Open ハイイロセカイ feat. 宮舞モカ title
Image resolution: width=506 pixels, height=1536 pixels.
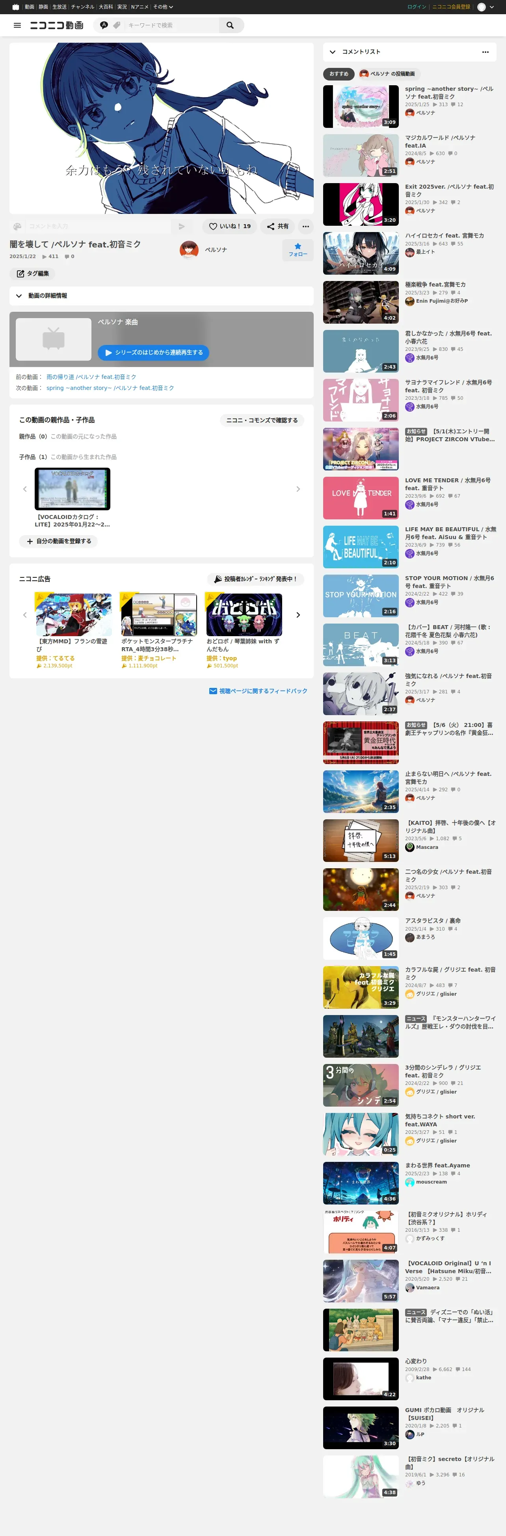(x=445, y=236)
